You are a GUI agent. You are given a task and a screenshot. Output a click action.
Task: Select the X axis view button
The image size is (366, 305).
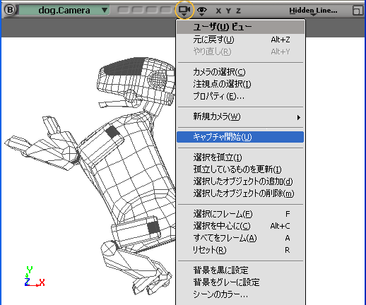coord(218,11)
